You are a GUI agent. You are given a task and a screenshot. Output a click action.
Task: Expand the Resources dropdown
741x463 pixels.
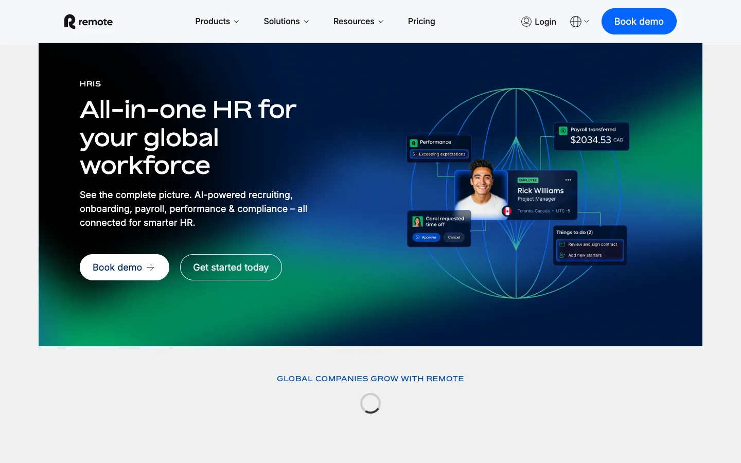pos(358,21)
